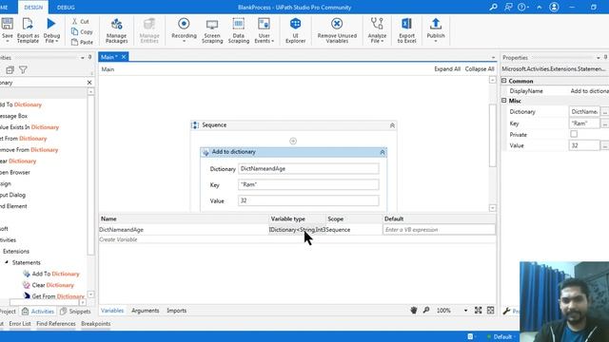Collapse the Misc properties section
609x342 pixels.
pyautogui.click(x=503, y=101)
